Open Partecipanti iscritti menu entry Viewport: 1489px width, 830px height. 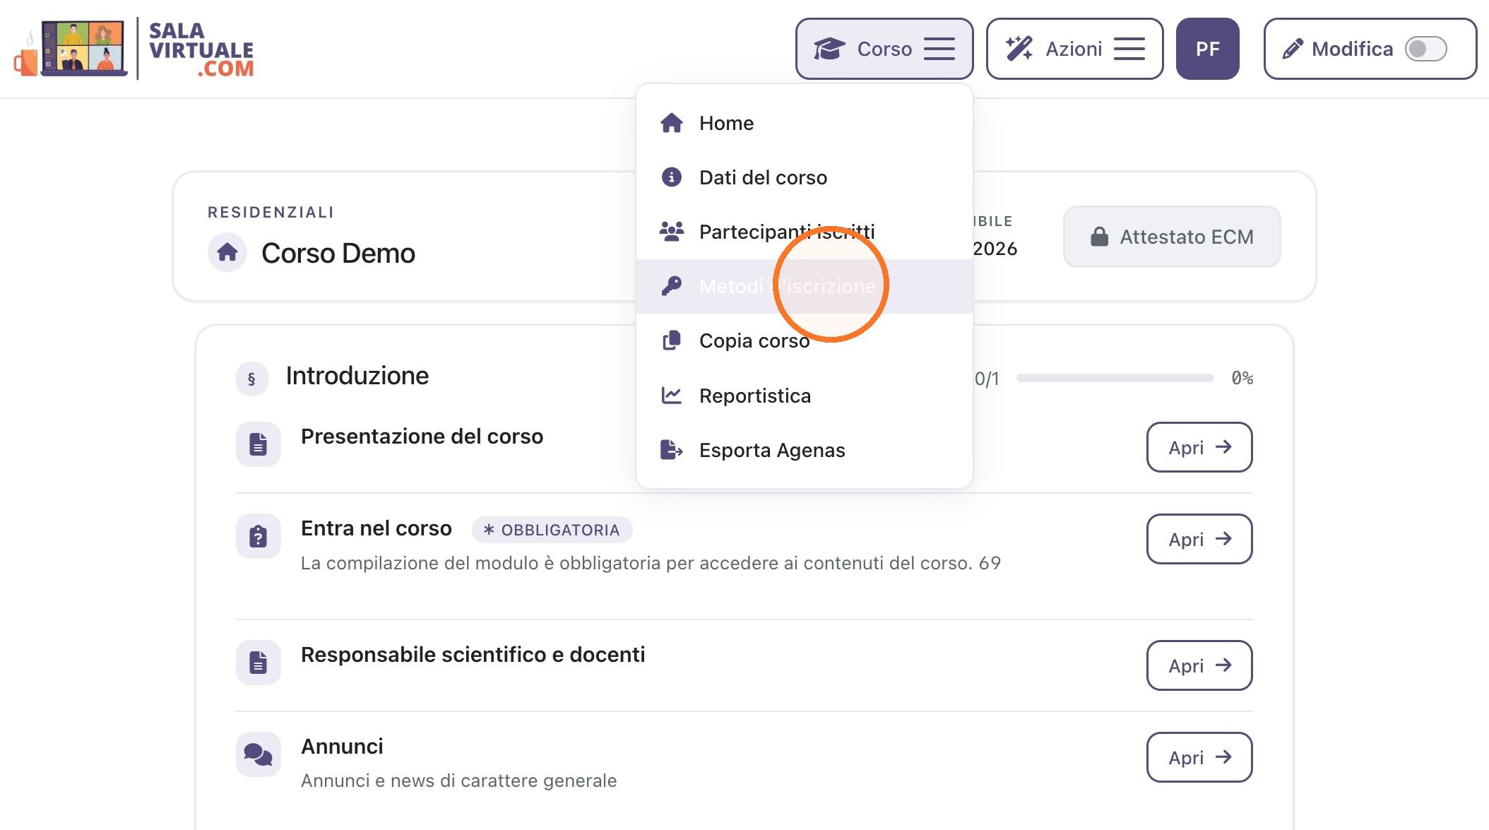[x=805, y=232]
